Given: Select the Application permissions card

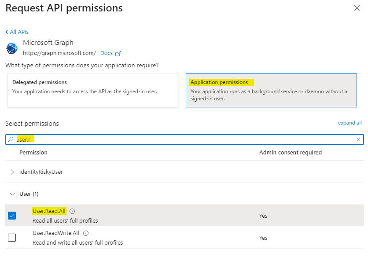Looking at the screenshot, I should (x=271, y=90).
